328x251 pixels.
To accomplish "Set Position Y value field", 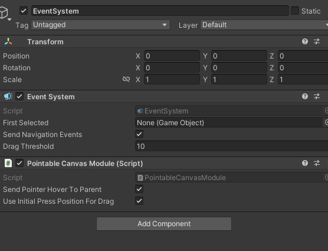I will [x=239, y=56].
